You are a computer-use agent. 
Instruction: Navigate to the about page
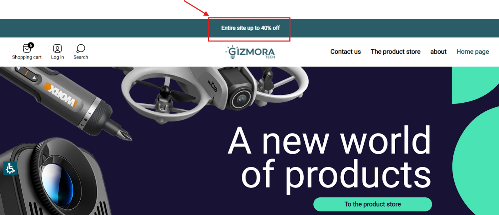click(438, 52)
